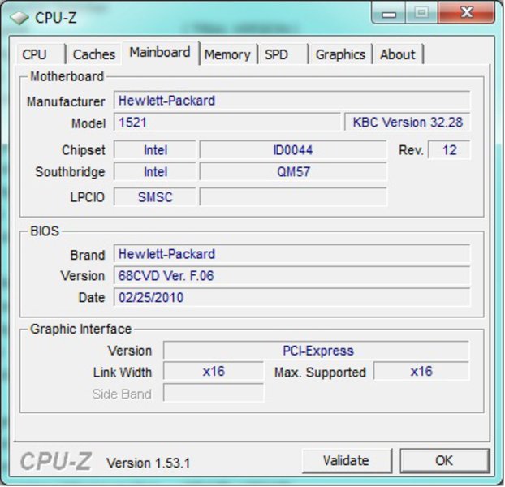This screenshot has height=487, width=505.
Task: Click the Graphic Interface group title
Action: click(81, 329)
